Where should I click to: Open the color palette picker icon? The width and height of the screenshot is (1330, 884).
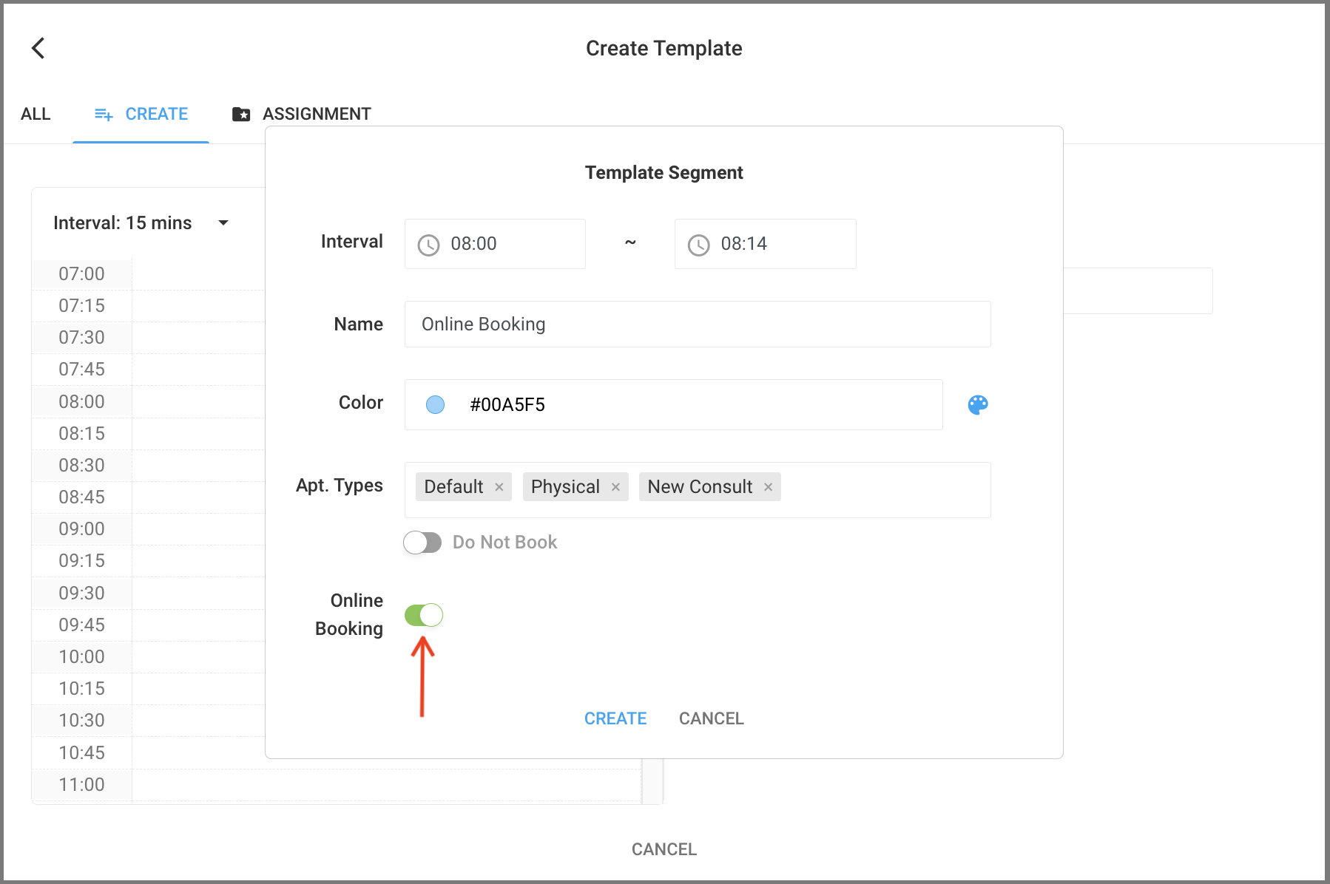tap(978, 404)
